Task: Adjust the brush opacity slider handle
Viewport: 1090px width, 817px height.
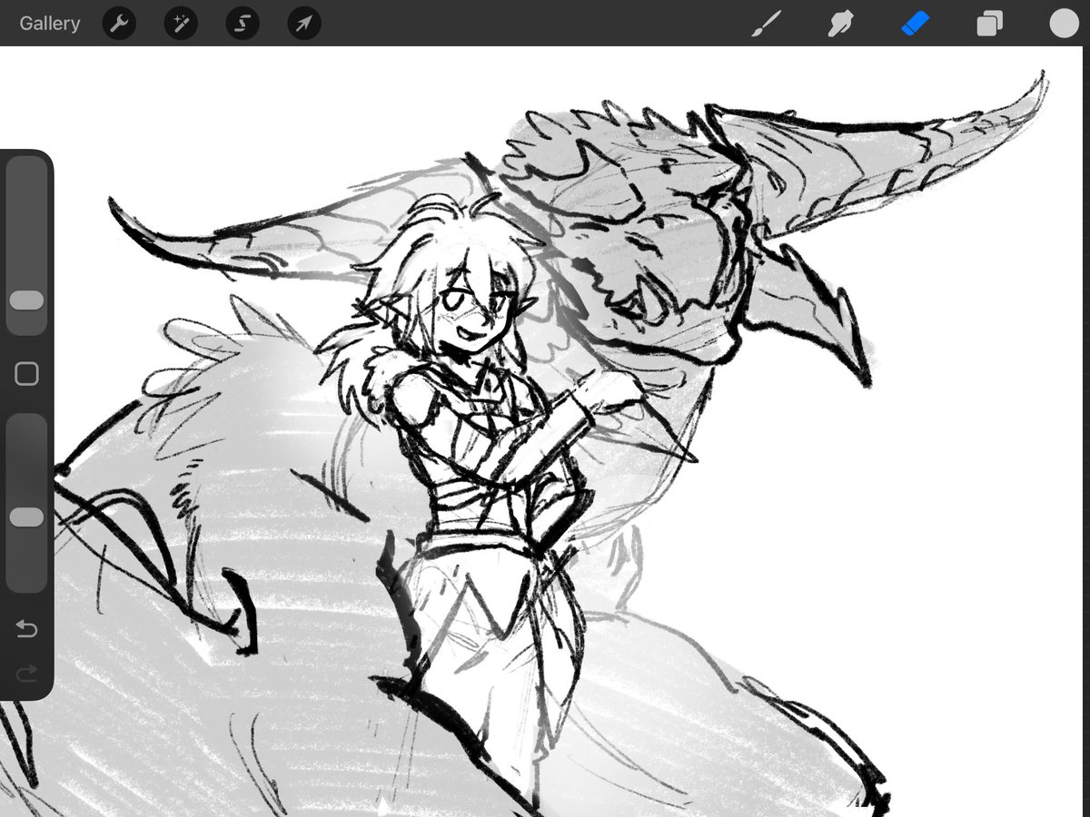Action: pos(26,517)
